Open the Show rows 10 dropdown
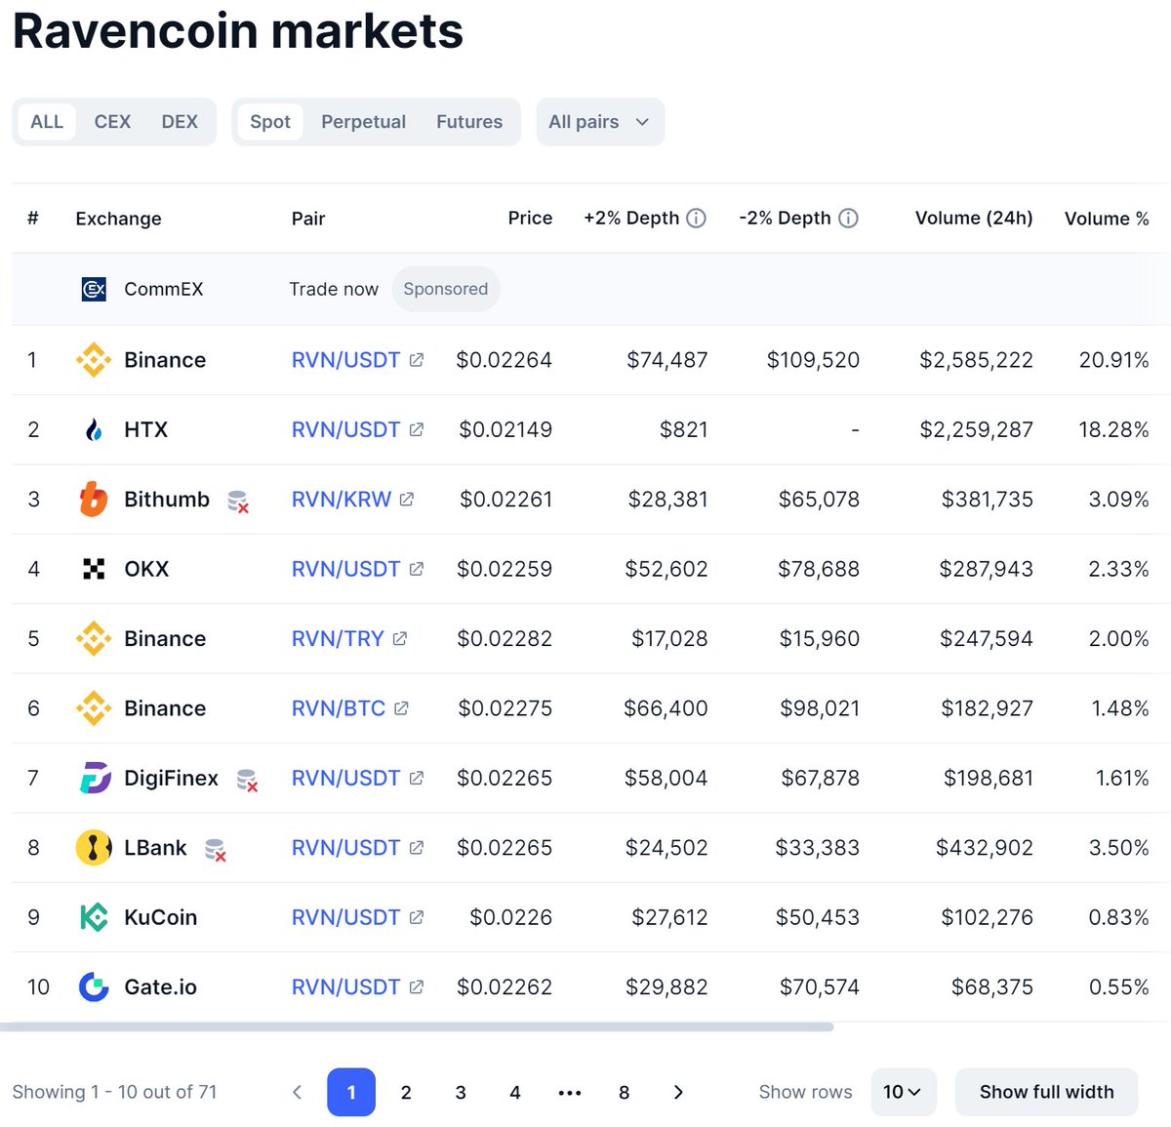 (904, 1092)
